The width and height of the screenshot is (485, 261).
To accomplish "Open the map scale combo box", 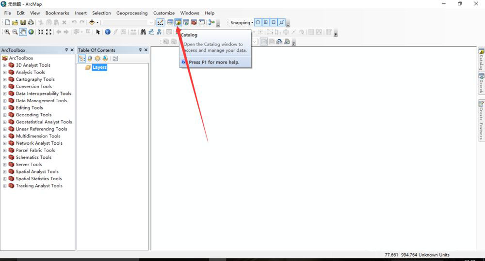I will coord(128,23).
